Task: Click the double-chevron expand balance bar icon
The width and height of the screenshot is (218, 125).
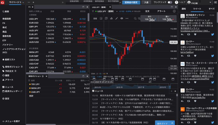Action: (63, 2)
